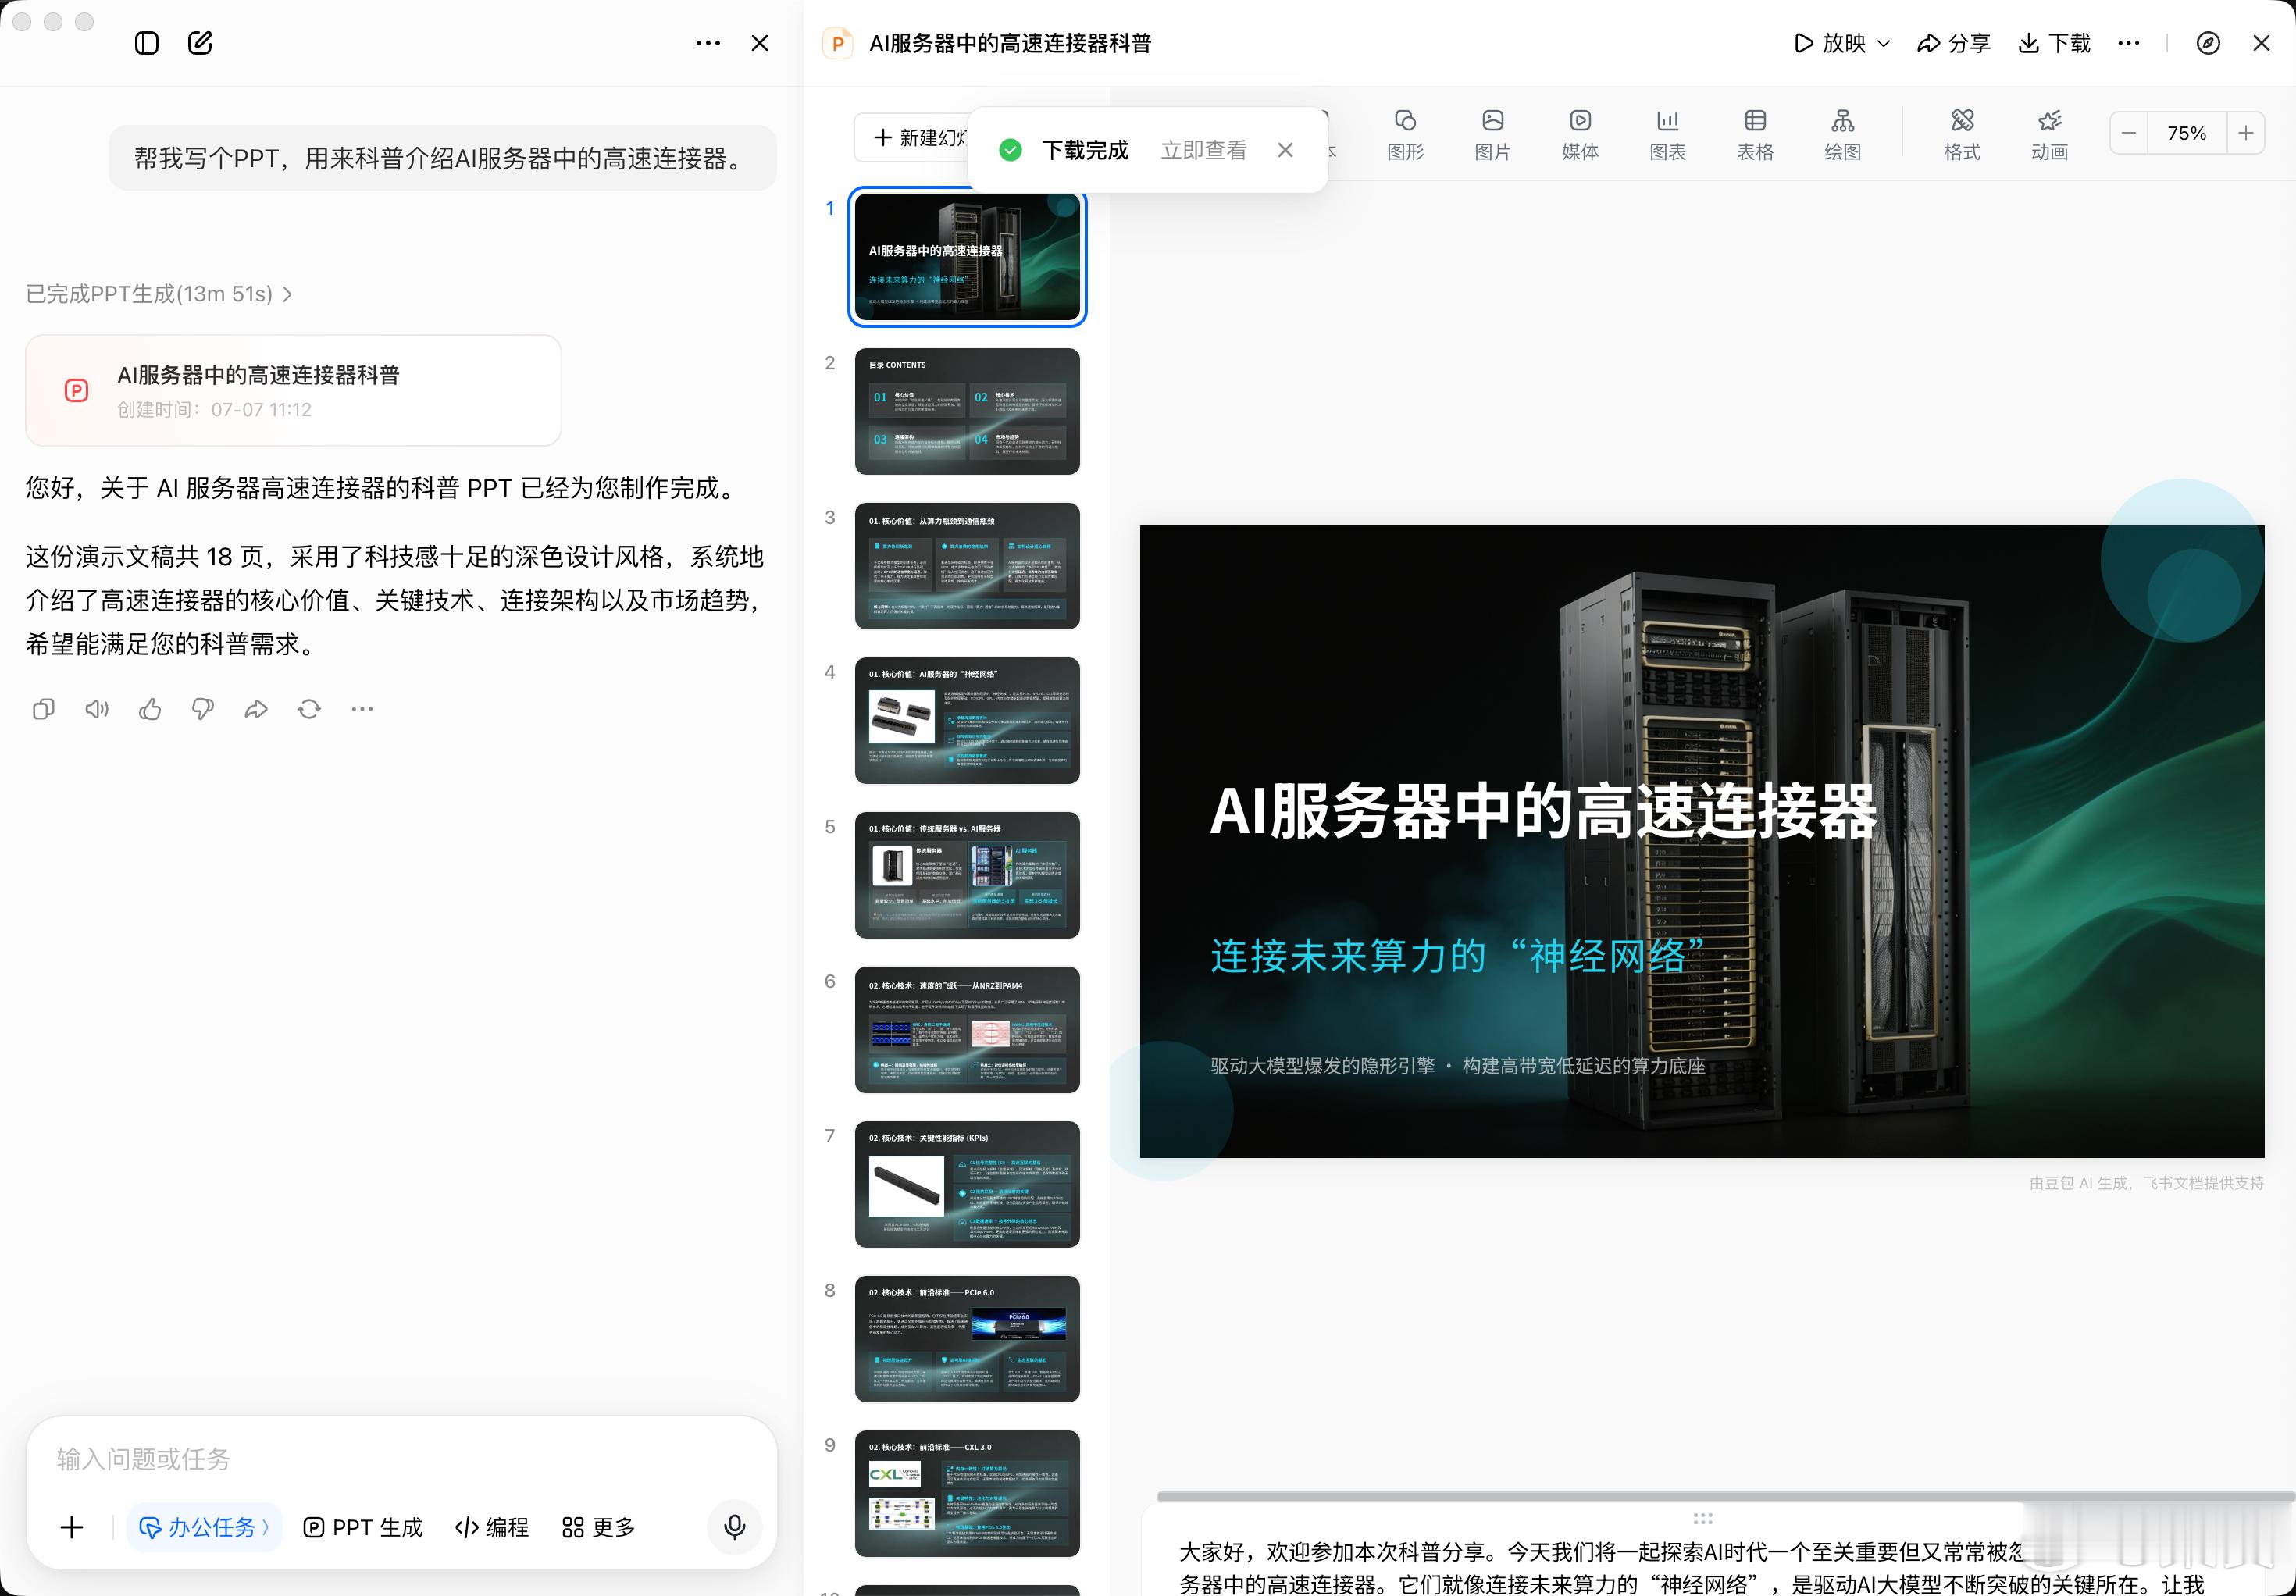2296x1596 pixels.
Task: Select slide 7 关键性能指标 KPIs thumbnail
Action: pyautogui.click(x=967, y=1184)
